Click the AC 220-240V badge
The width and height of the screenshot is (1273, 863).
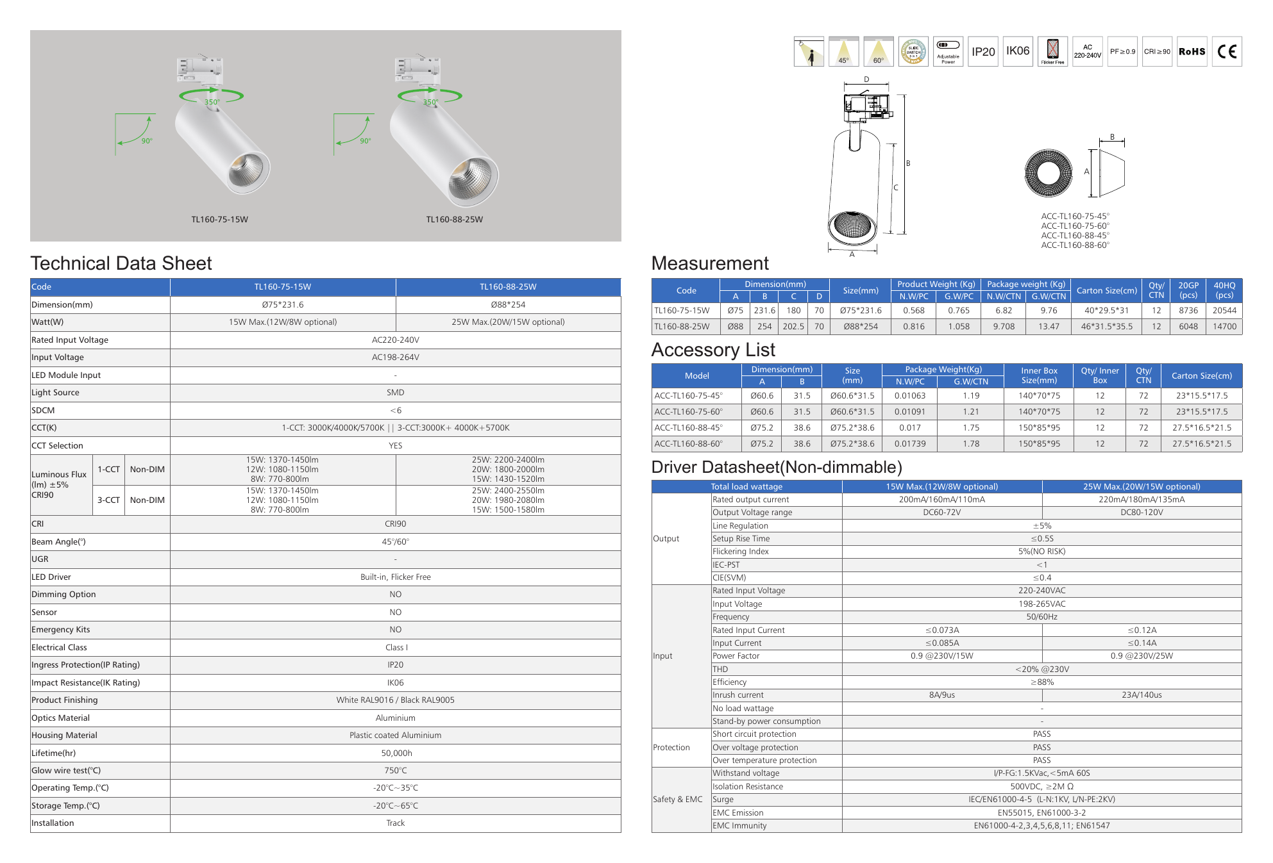1088,51
